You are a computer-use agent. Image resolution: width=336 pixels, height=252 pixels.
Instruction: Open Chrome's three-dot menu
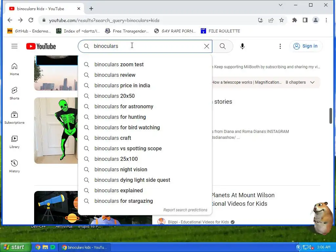tap(326, 20)
